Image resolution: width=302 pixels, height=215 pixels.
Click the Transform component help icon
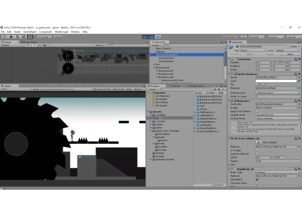tap(295, 59)
